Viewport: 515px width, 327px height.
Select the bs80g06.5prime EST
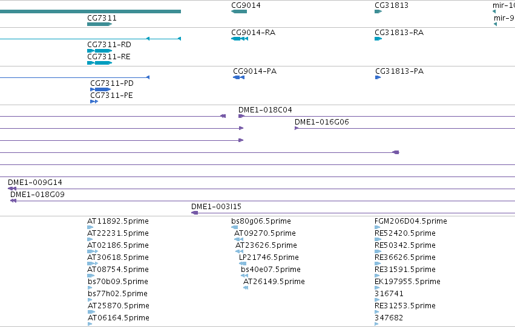[x=235, y=227]
